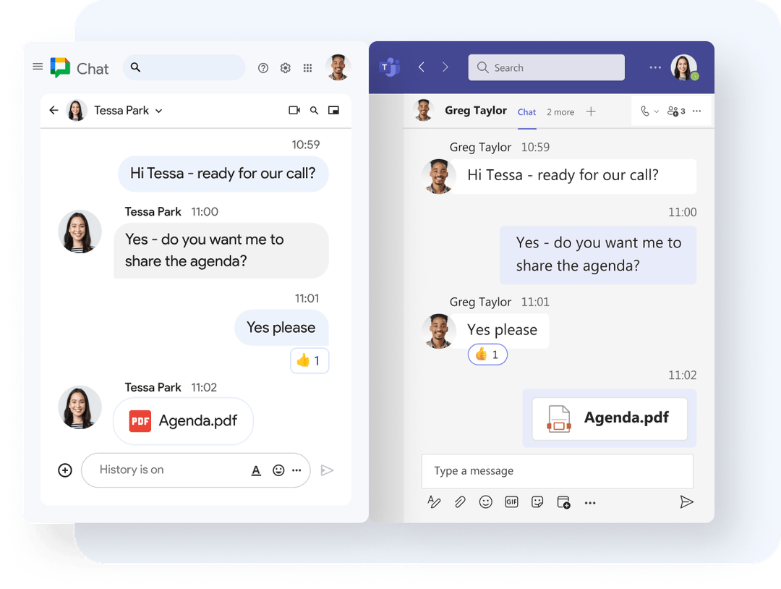Search within Tessa Park conversation
The width and height of the screenshot is (781, 589).
315,111
